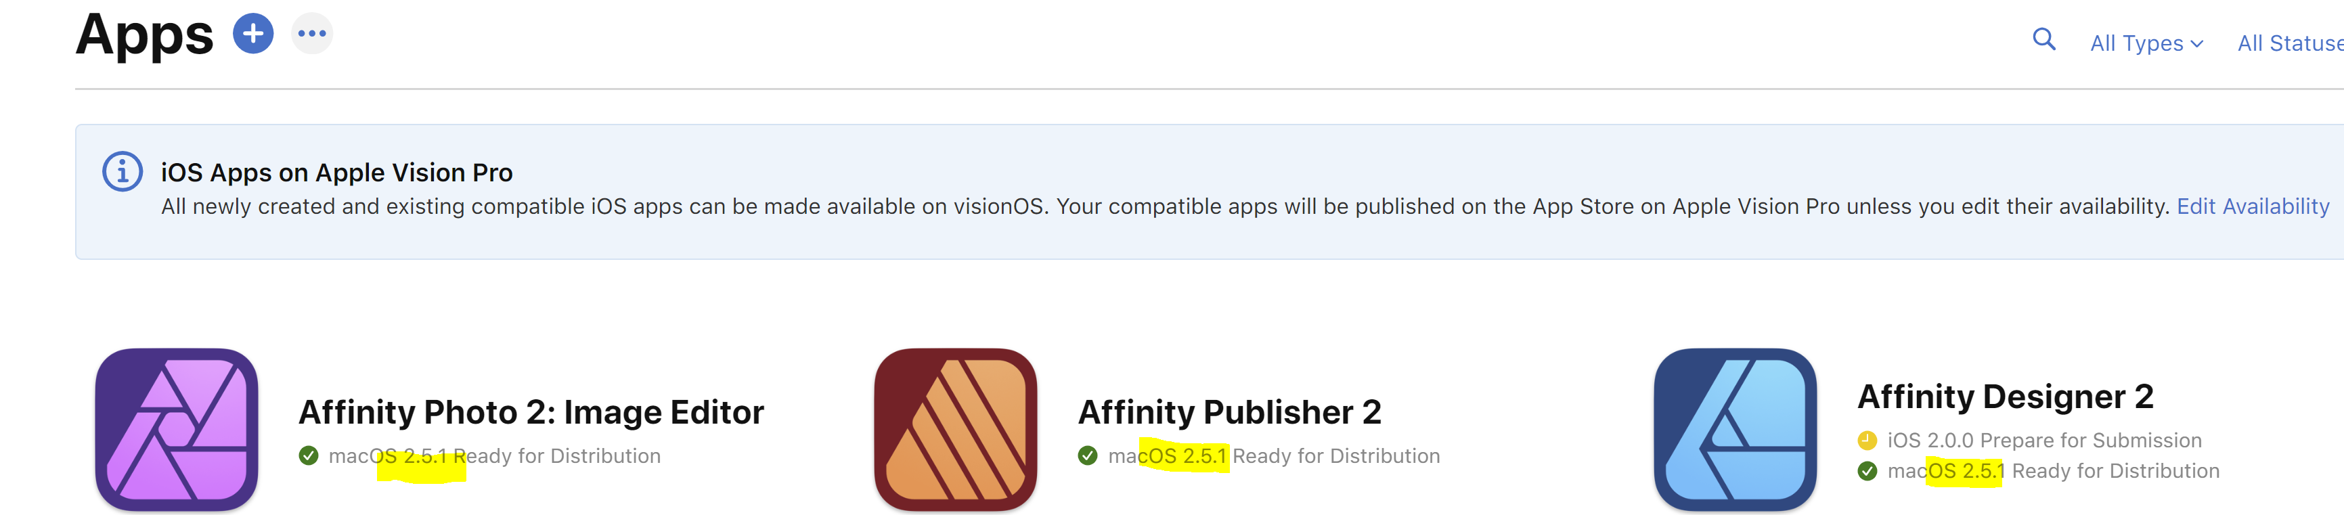Viewport: 2344px width, 515px height.
Task: Click the Affinity Publisher 2 title
Action: [x=1229, y=412]
